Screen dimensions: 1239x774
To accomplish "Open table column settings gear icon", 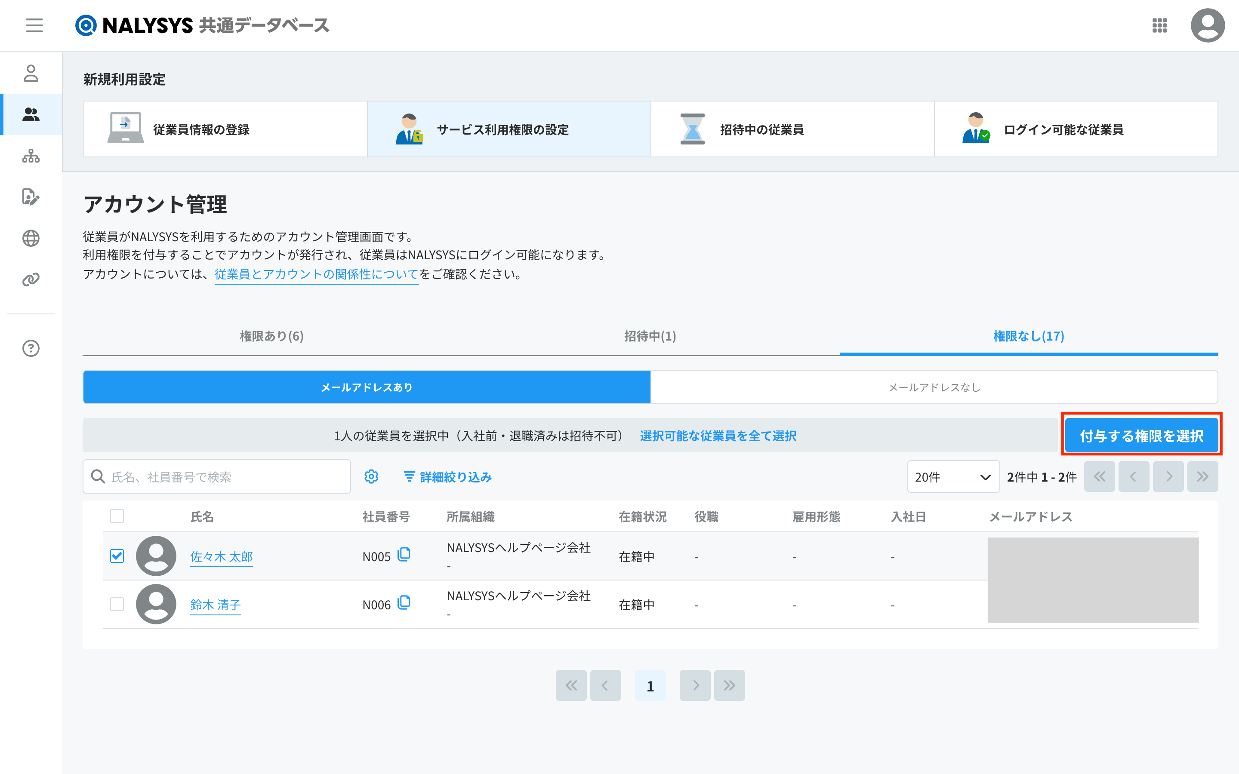I will pyautogui.click(x=371, y=476).
